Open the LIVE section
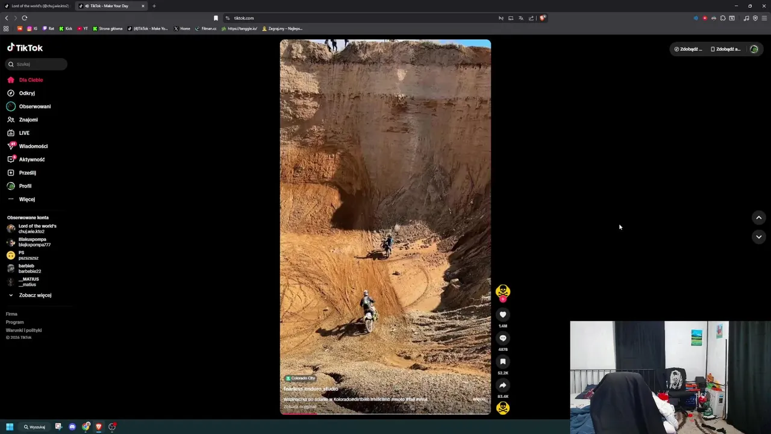Image resolution: width=771 pixels, height=434 pixels. coord(18,133)
